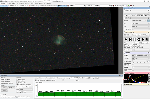The image size is (150, 99).
Task: Click the circular reload frames button
Action: tap(139, 39)
